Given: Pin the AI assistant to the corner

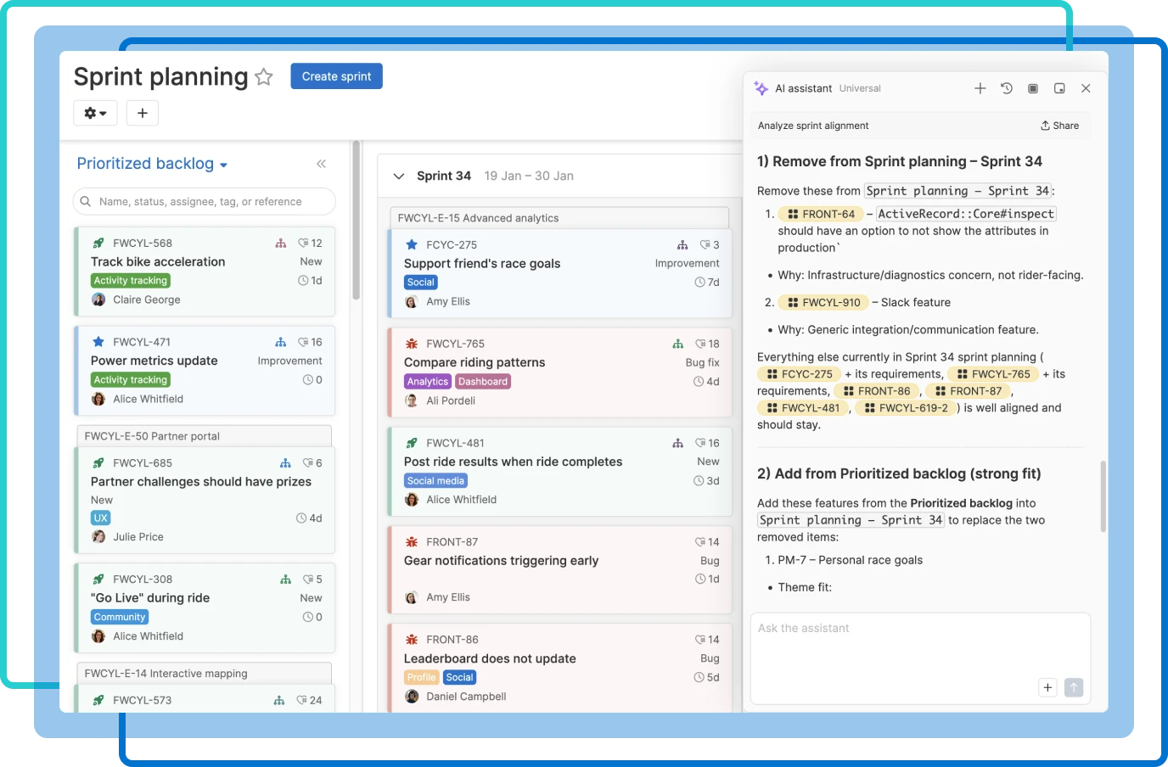Looking at the screenshot, I should click(x=1058, y=87).
